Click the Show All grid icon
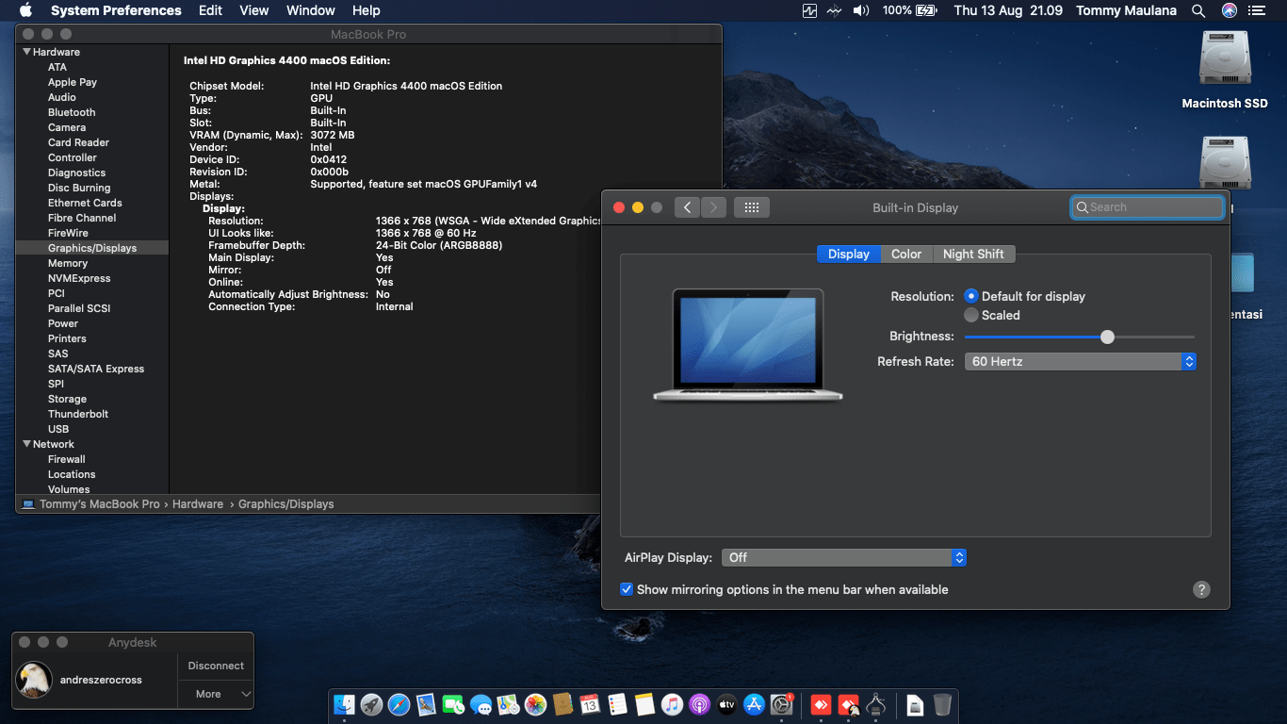The height and width of the screenshot is (724, 1287). pyautogui.click(x=751, y=207)
